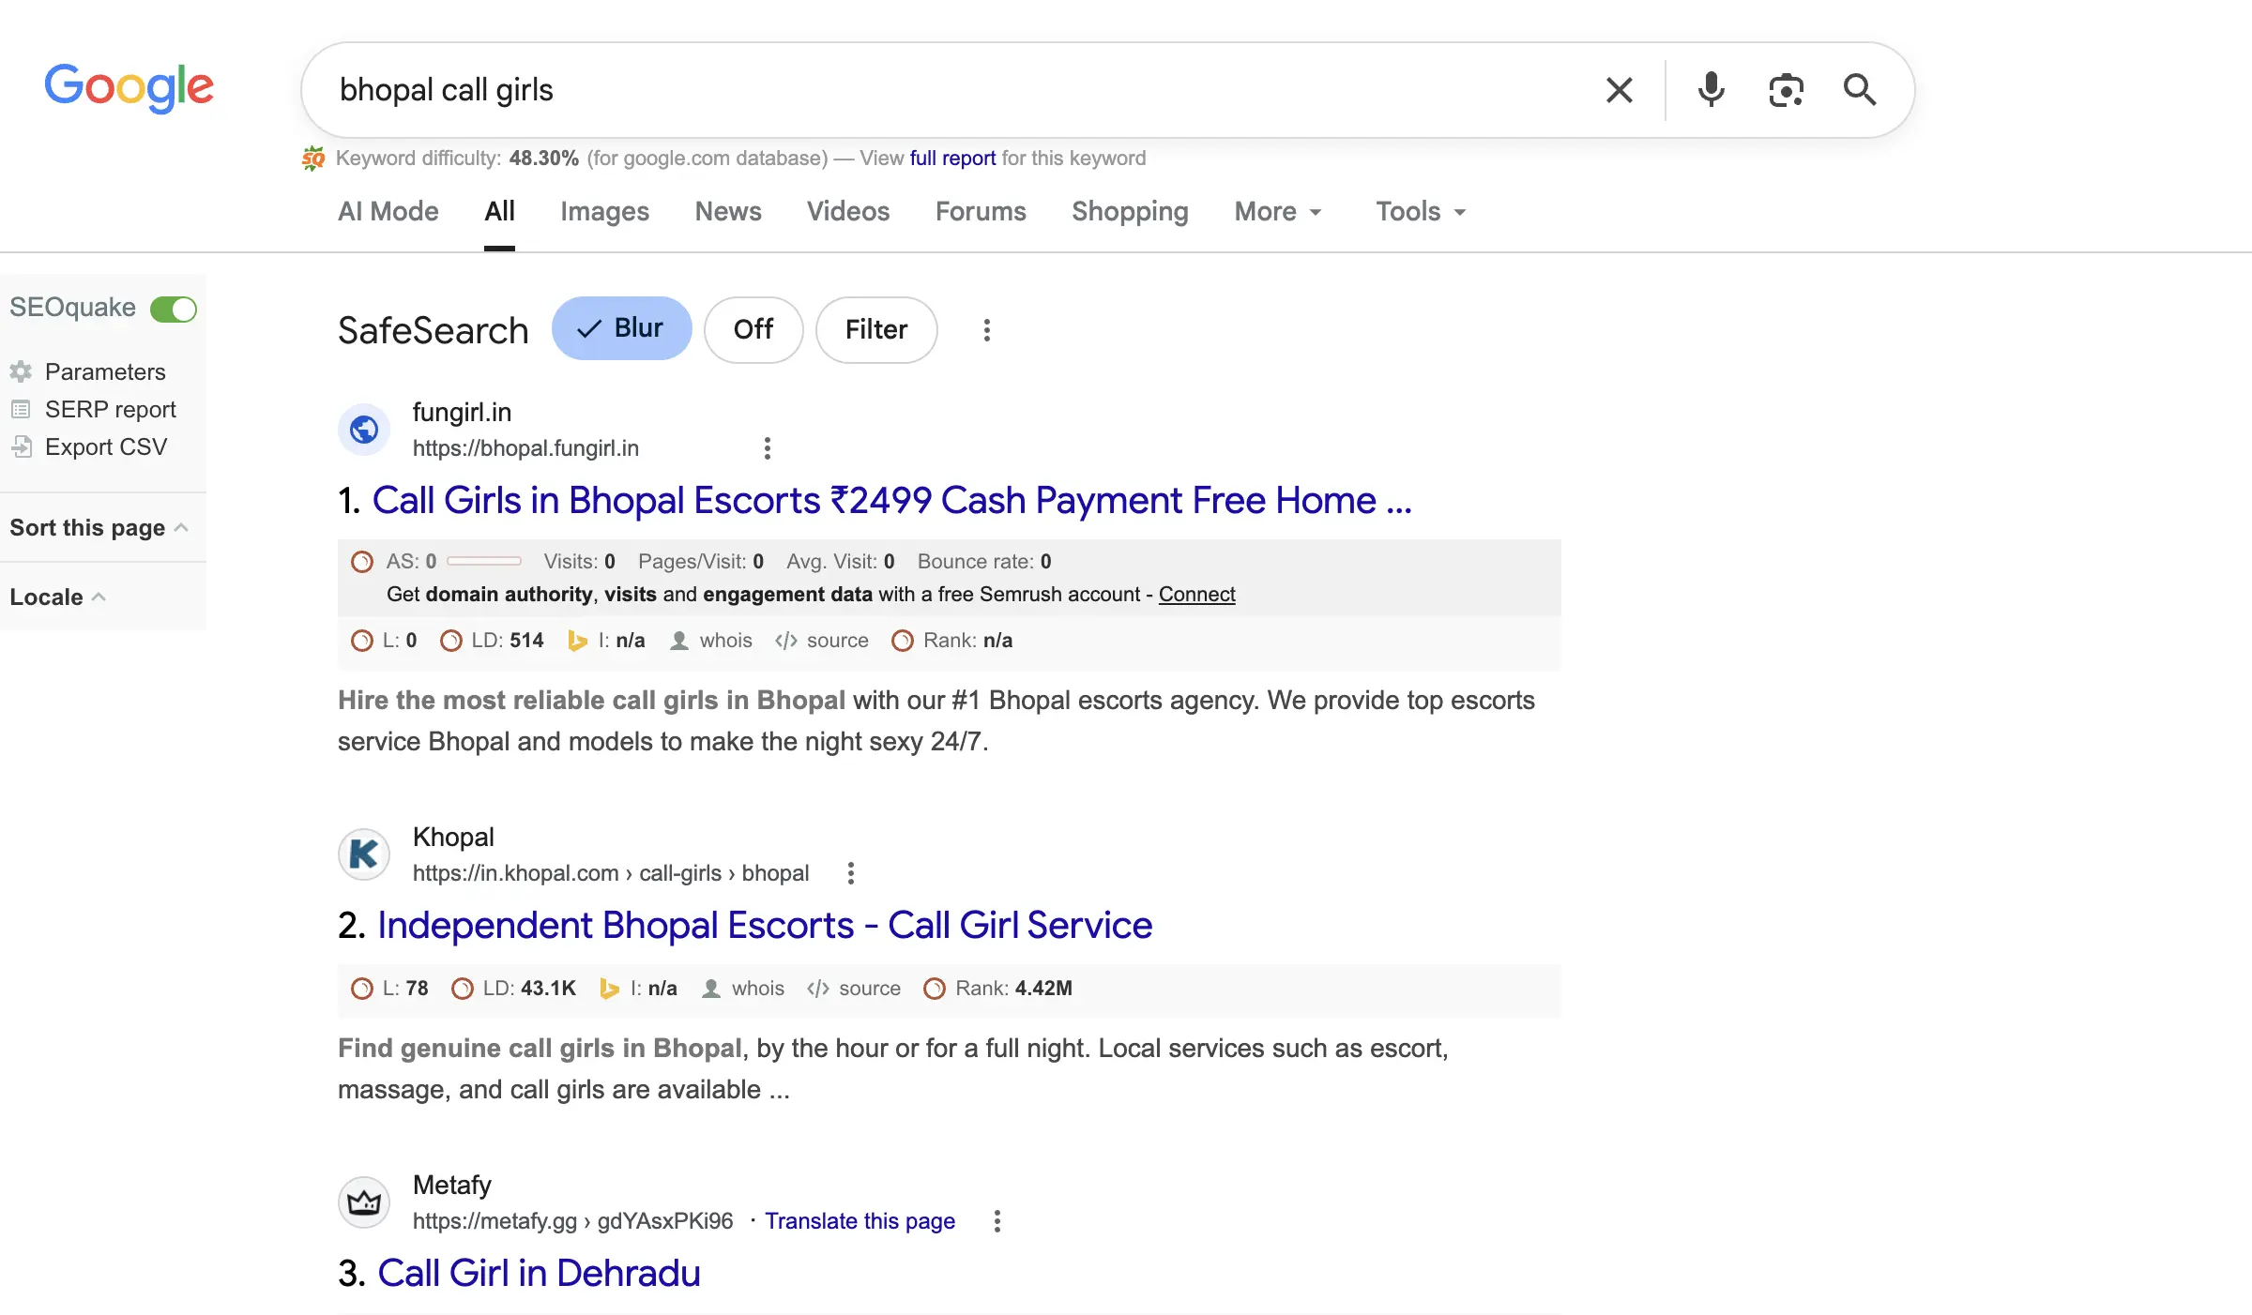The width and height of the screenshot is (2252, 1315).
Task: Open more options next to Metafy URL
Action: (x=997, y=1221)
